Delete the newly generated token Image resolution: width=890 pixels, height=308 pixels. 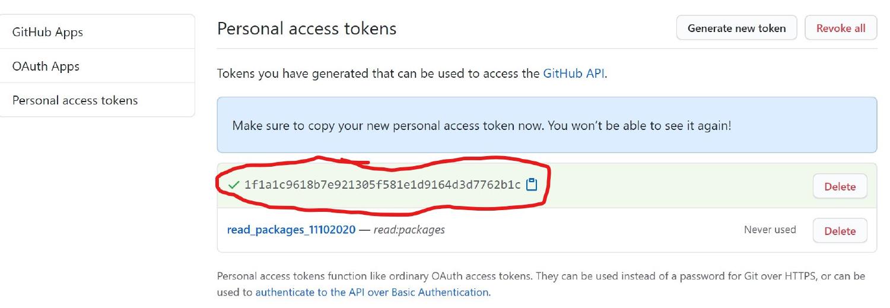point(840,186)
